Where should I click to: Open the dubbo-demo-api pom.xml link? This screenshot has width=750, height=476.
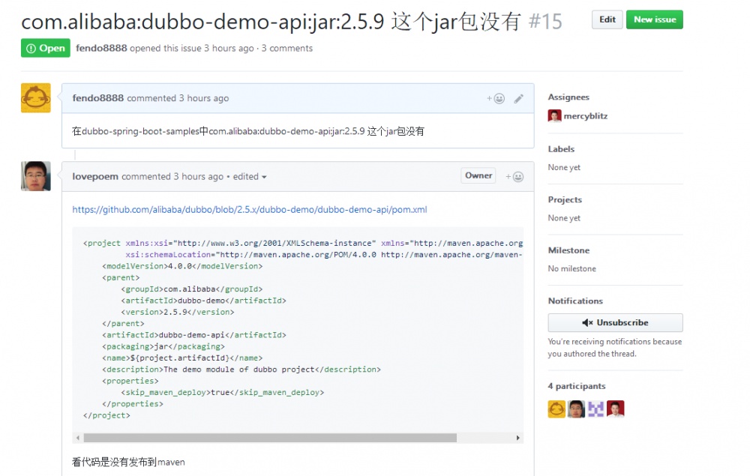250,209
